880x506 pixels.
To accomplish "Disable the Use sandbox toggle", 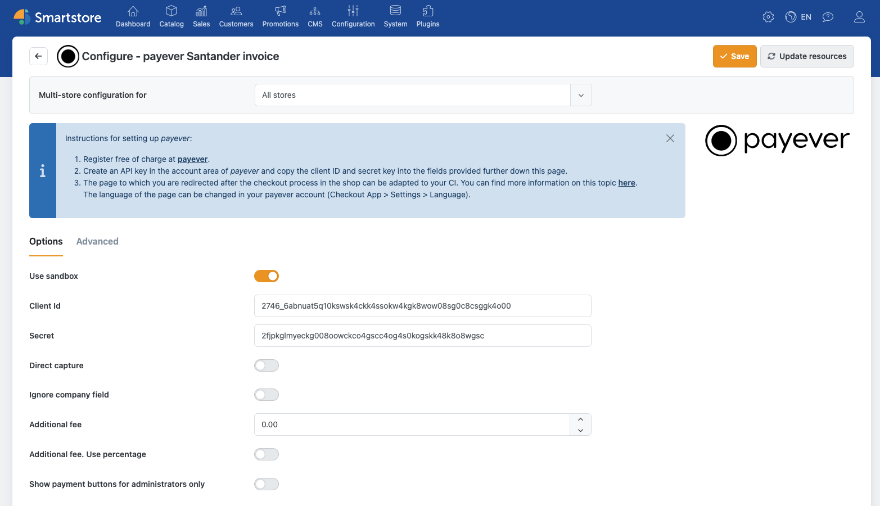I will coord(267,276).
